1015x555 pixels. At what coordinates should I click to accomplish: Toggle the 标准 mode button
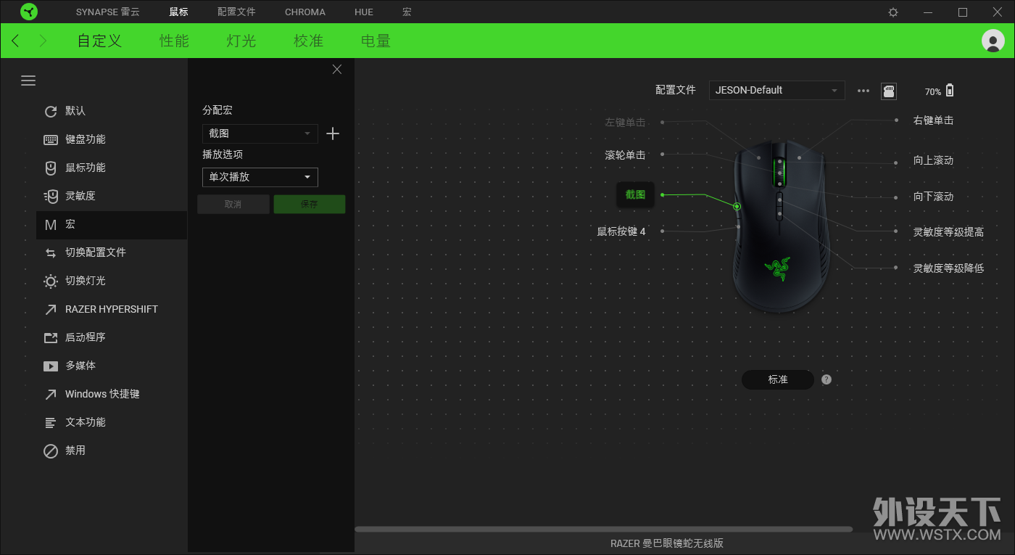(x=778, y=379)
